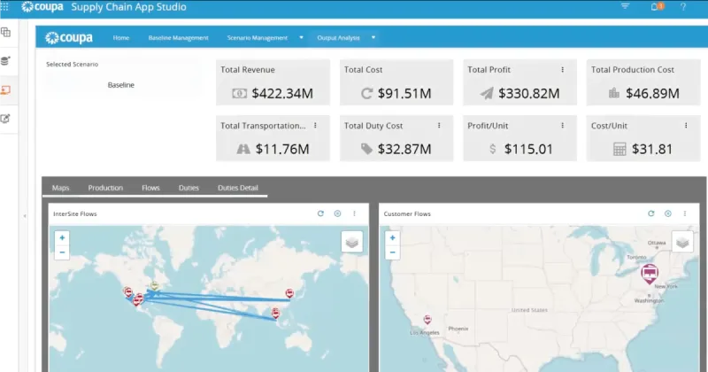This screenshot has width=708, height=372.
Task: Open Customer Flows panel kebab menu
Action: [x=684, y=213]
